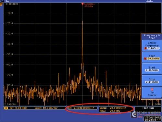Click the red R reference marker at peak top

(82, 4)
